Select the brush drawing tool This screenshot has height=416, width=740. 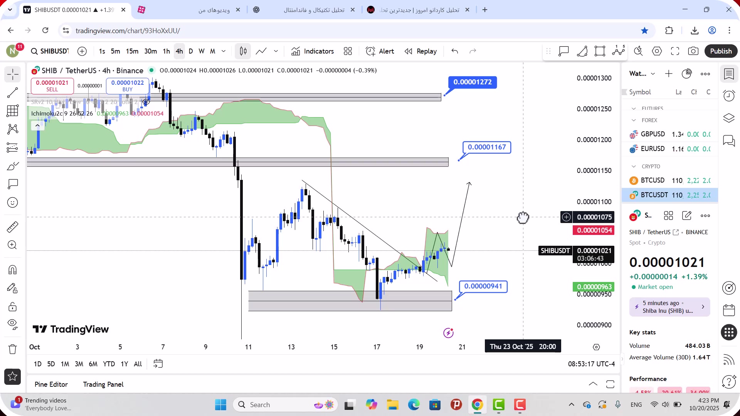click(x=12, y=166)
